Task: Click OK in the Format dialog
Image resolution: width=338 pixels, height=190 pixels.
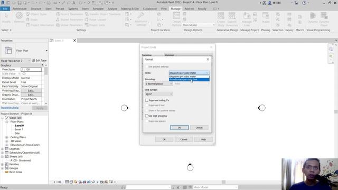Action: pos(180,128)
